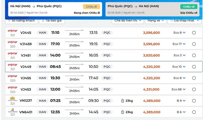Click the 3,920,600 price of flight VJ451
203x120 pixels.
[151, 55]
